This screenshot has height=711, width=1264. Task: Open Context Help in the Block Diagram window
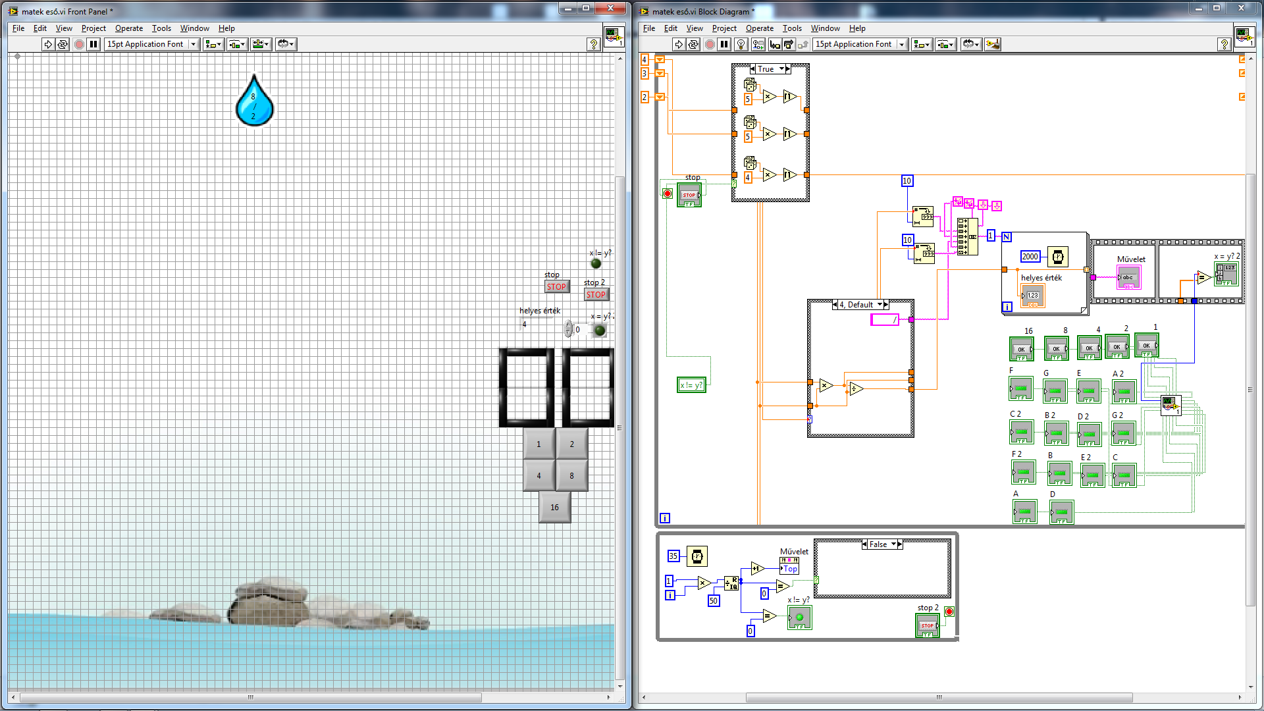point(1224,44)
